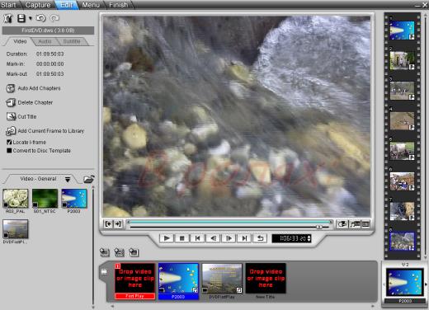Click Delete Chapter

coord(35,102)
